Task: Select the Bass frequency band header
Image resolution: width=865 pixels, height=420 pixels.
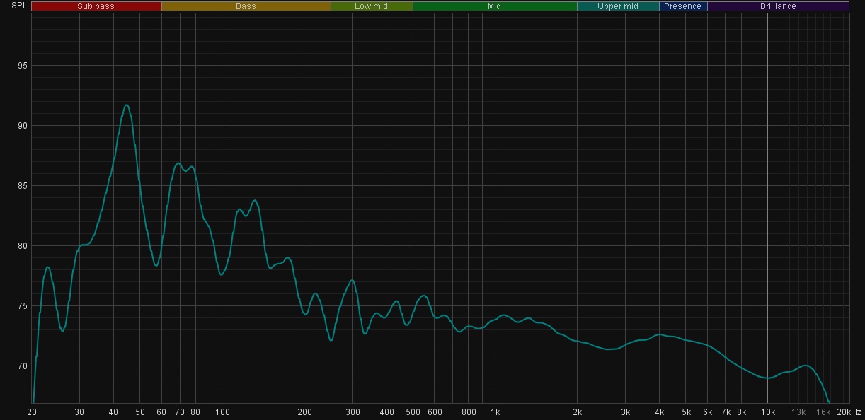Action: click(246, 6)
